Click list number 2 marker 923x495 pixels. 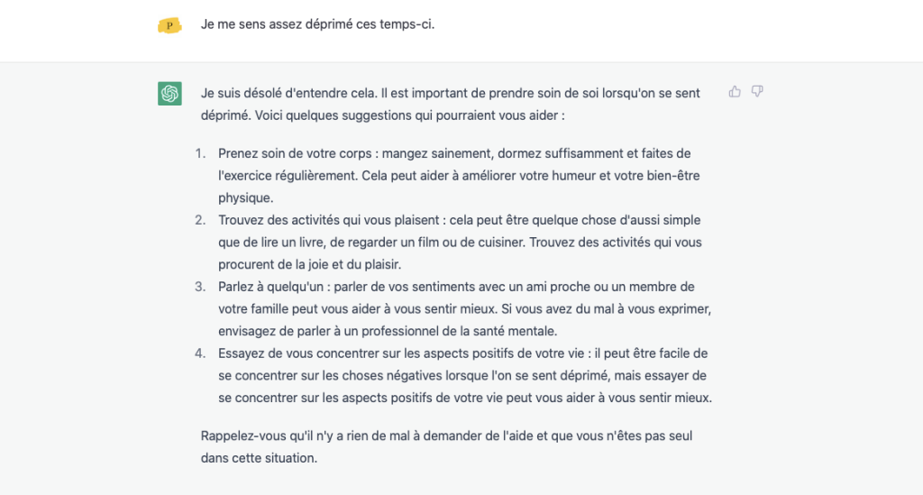(x=201, y=220)
